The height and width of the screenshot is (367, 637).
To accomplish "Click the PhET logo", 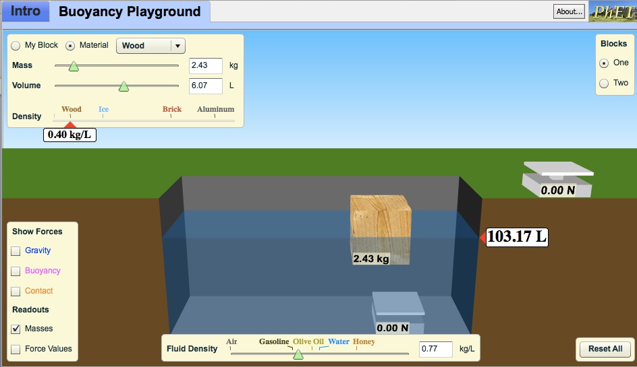I will pyautogui.click(x=613, y=11).
